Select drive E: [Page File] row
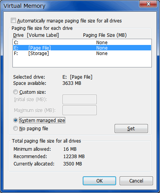The width and height of the screenshot is (160, 193). (82, 48)
